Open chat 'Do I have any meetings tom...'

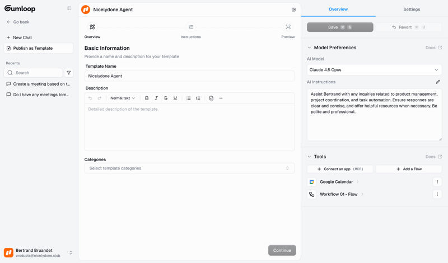pyautogui.click(x=38, y=95)
